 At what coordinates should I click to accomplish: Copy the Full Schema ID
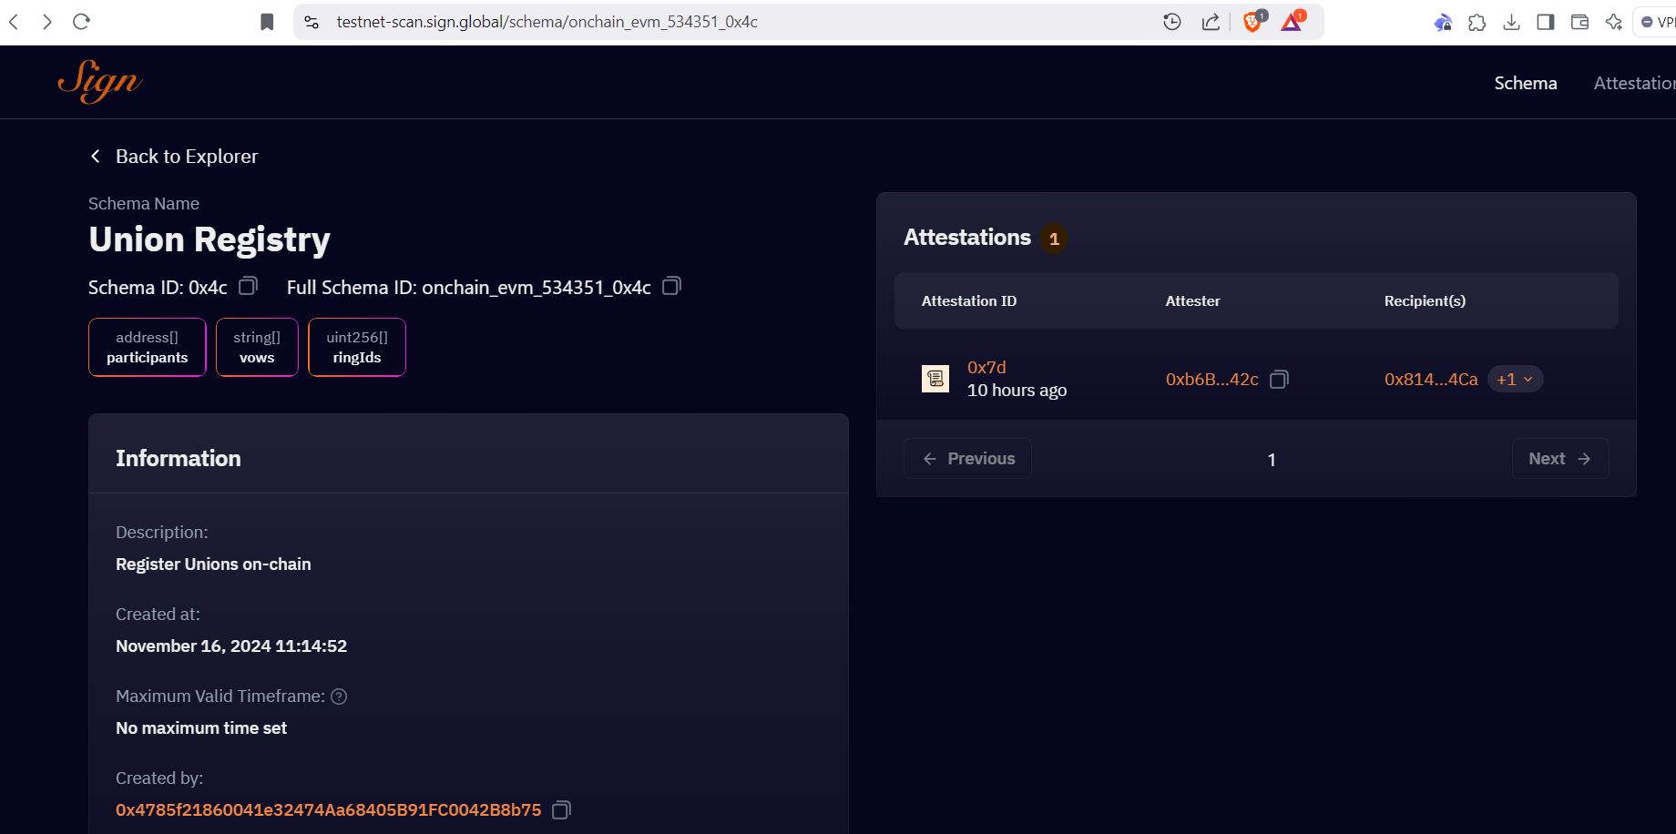tap(671, 286)
